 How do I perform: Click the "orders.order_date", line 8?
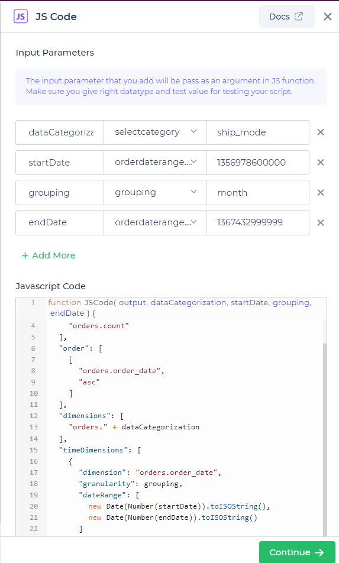click(x=121, y=371)
